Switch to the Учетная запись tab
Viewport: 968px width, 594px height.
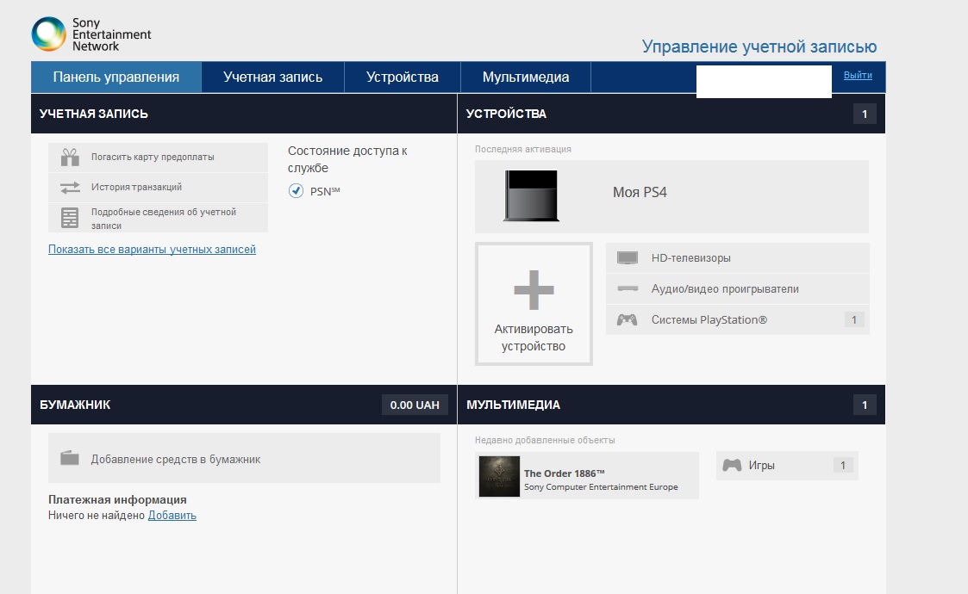[273, 77]
